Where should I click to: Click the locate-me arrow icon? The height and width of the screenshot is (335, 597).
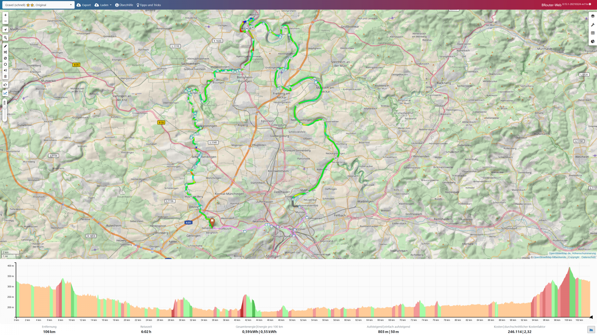5,30
